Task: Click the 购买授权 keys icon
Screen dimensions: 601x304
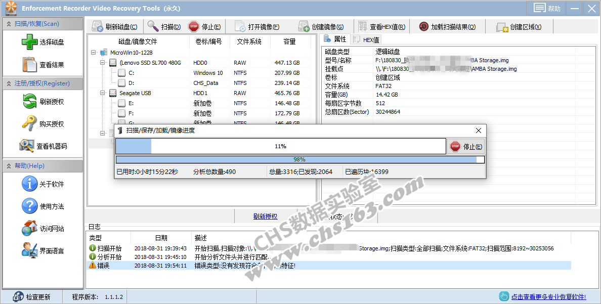Action: [29, 123]
